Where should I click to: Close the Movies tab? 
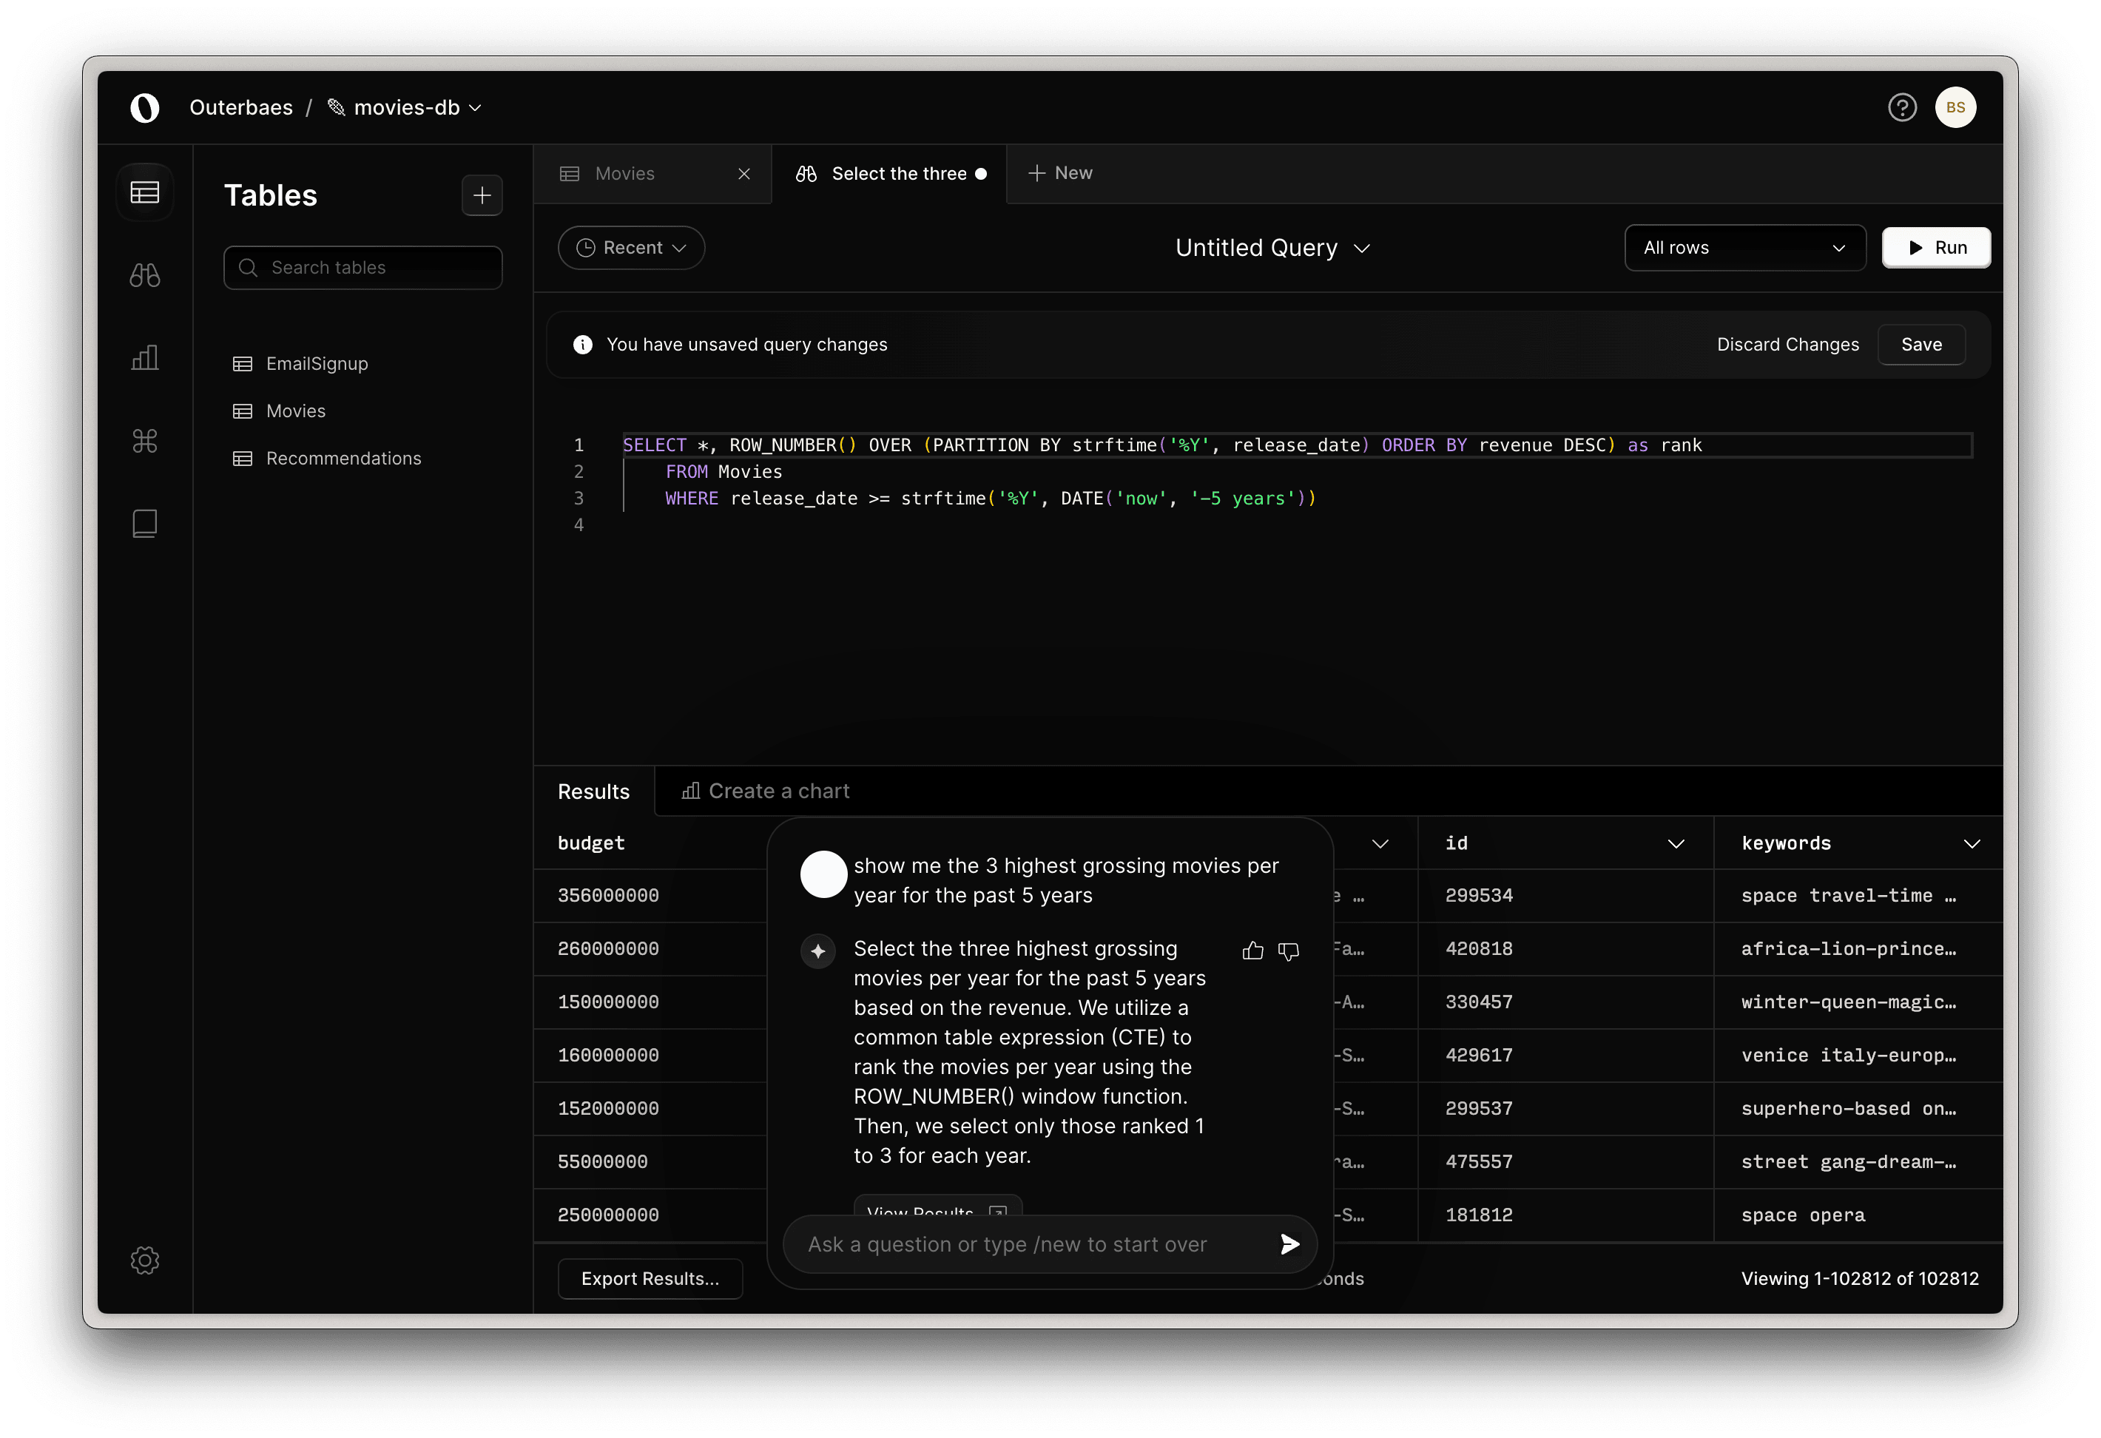click(x=743, y=174)
